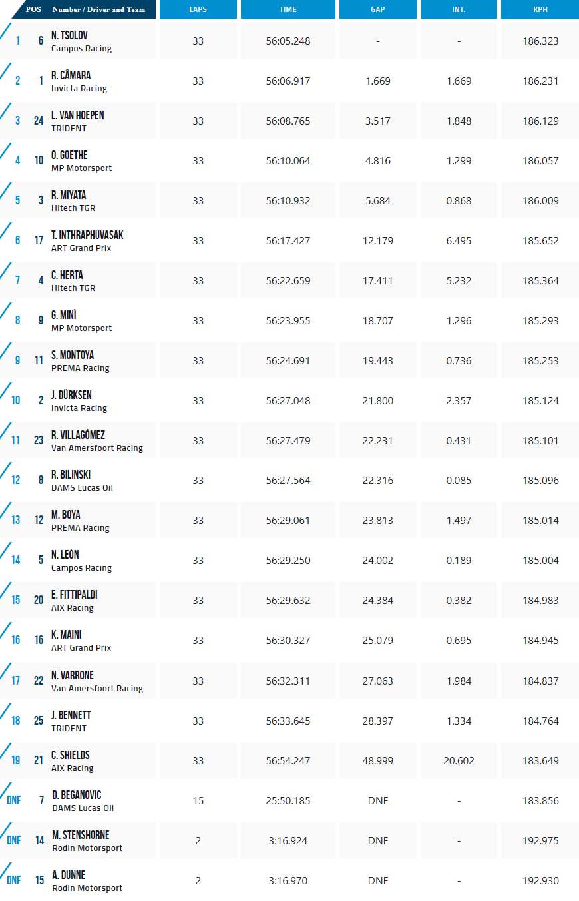Click the MP Motorsport team under O. Goethe
Viewport: 579px width, 901px height.
pos(81,168)
